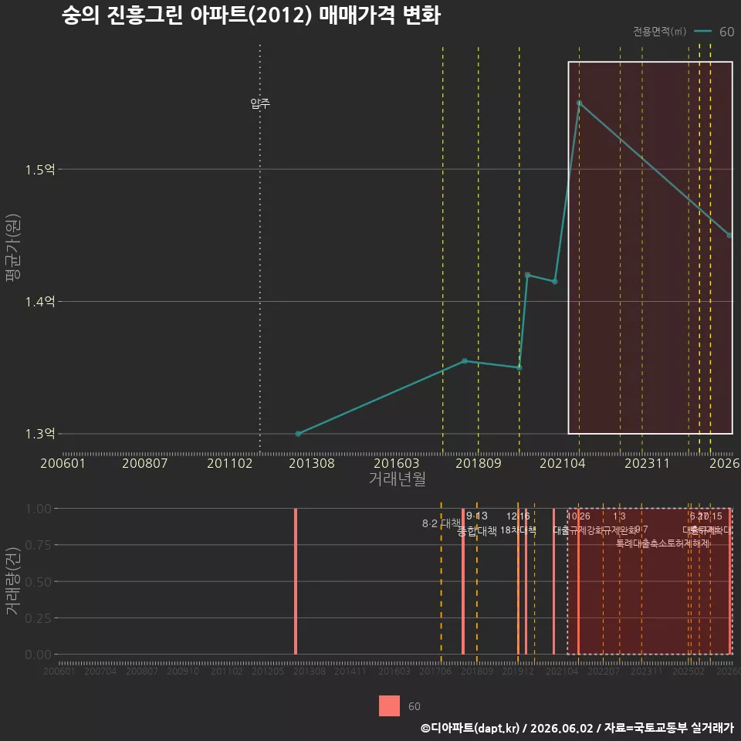
Task: Click the data point just above the 1.4억 gridline with the red marker
Action: [x=527, y=275]
